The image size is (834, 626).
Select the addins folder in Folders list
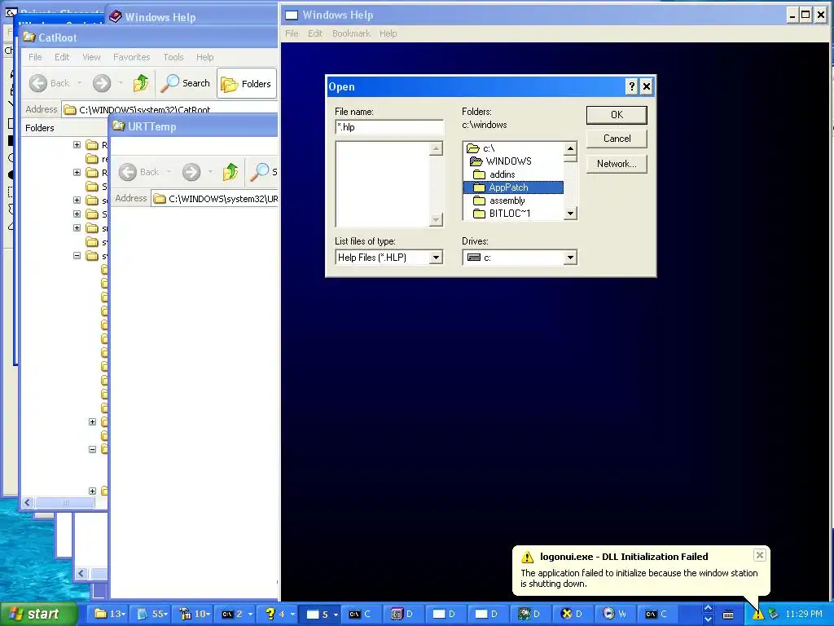[x=494, y=174]
